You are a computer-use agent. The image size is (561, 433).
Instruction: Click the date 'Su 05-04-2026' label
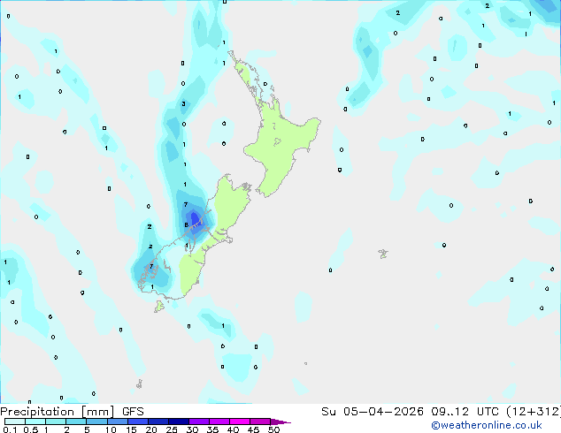373,412
